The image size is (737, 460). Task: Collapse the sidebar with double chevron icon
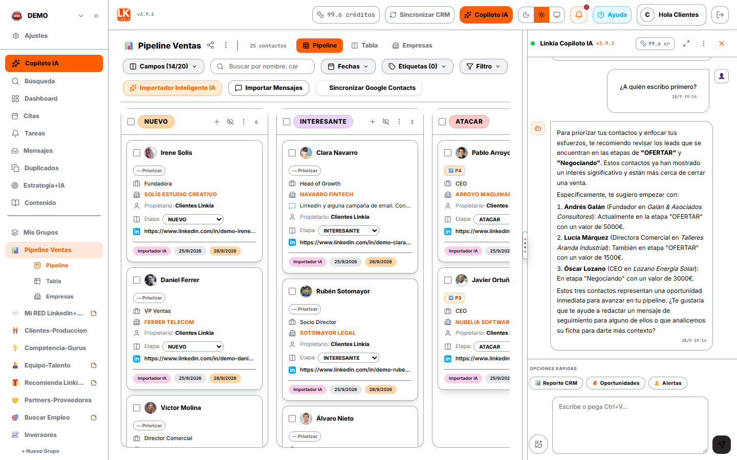tap(96, 16)
